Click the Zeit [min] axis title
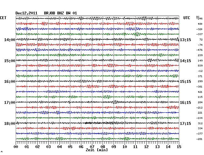Viewport: 204px width, 155px height. tap(97, 150)
